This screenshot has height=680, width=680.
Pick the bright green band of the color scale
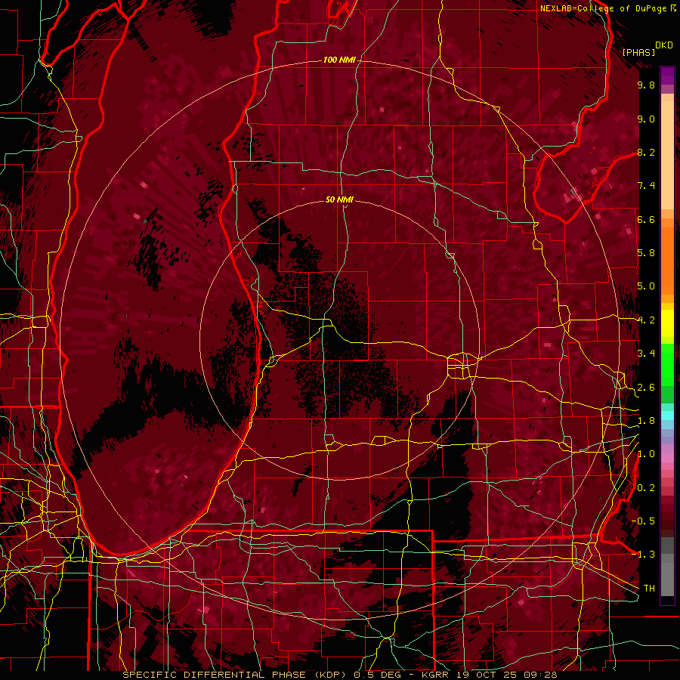point(667,363)
